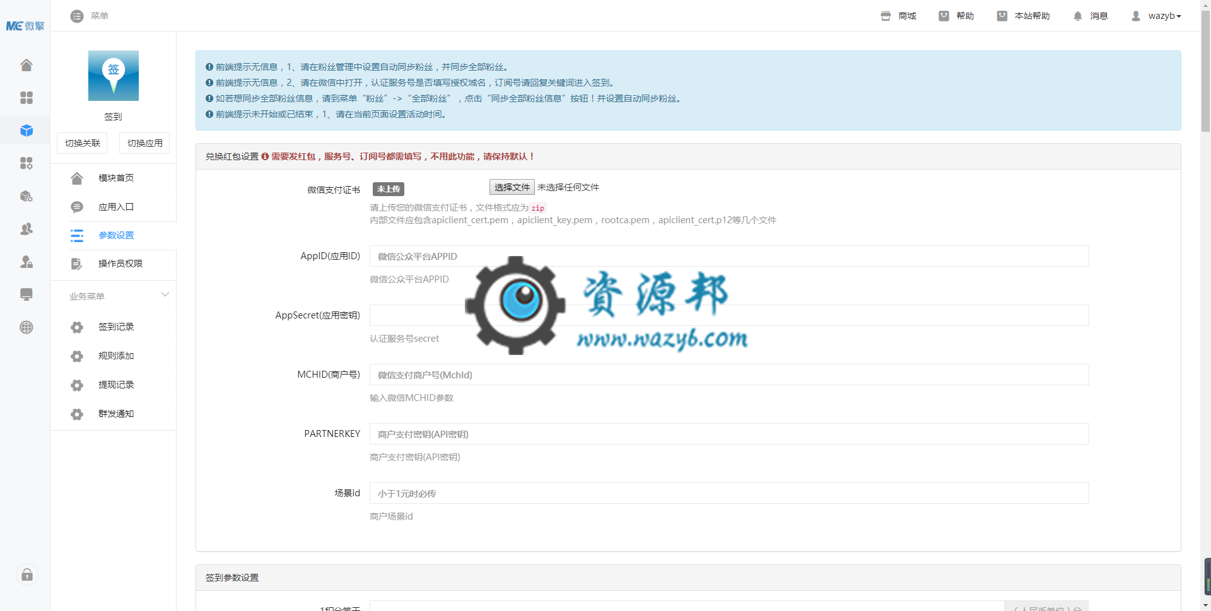The image size is (1211, 611).
Task: Open the monitor icon in left rail
Action: pyautogui.click(x=26, y=294)
